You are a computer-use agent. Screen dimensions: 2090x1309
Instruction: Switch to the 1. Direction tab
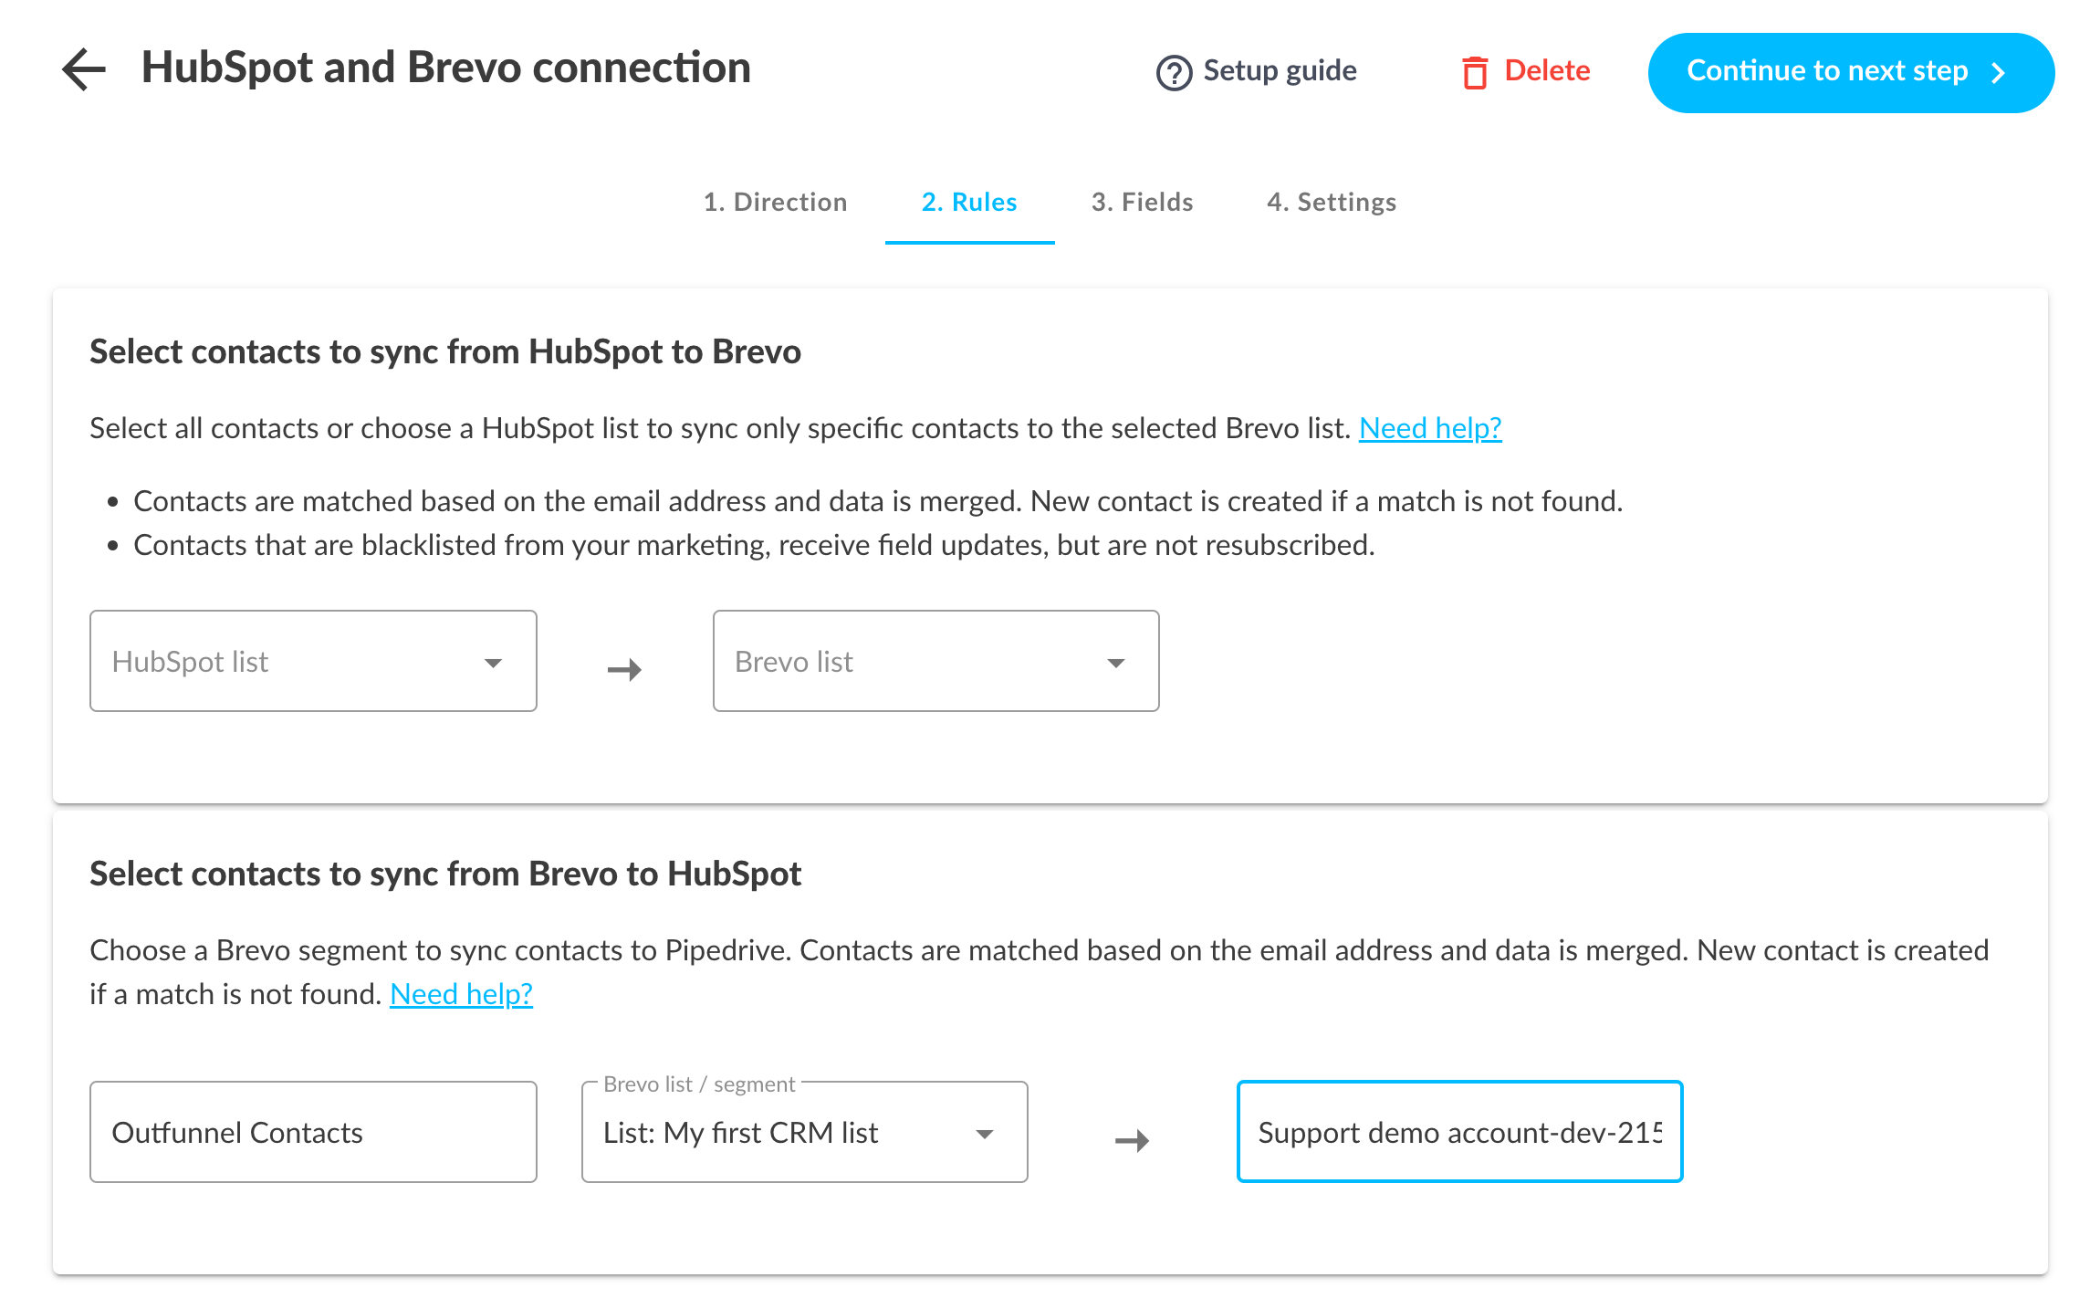click(775, 202)
